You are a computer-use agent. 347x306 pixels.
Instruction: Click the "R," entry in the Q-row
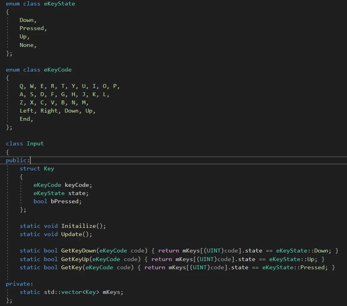tap(54, 86)
